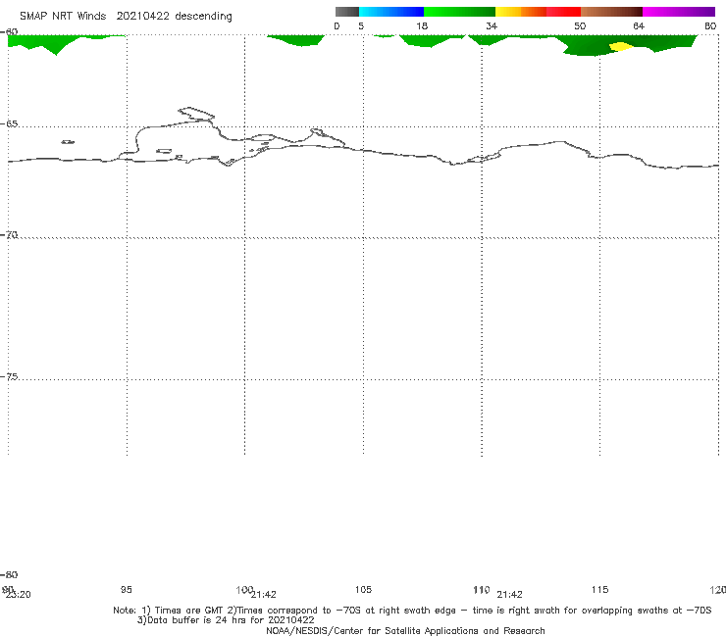The height and width of the screenshot is (637, 726).
Task: Click the "Note: 1) Times are GMT" line
Action: 412,611
